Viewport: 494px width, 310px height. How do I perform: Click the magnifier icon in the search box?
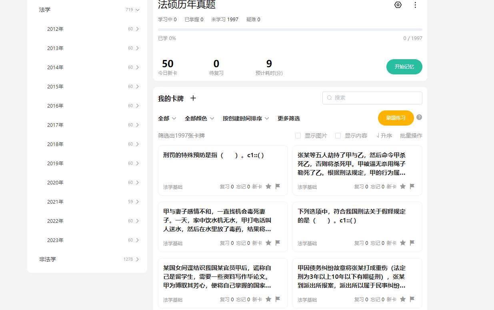click(x=330, y=98)
